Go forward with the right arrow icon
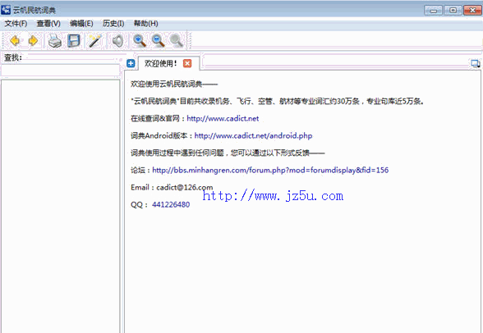483x333 pixels. coord(33,40)
